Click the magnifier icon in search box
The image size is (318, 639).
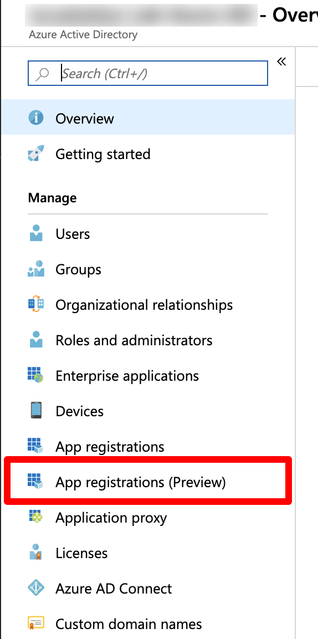tap(42, 74)
